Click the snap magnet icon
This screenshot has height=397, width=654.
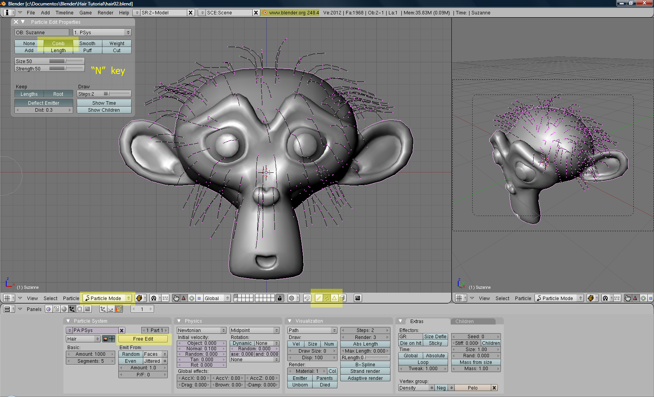click(307, 298)
